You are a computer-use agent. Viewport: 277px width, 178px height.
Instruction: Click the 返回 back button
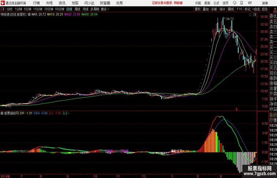[x=265, y=9]
